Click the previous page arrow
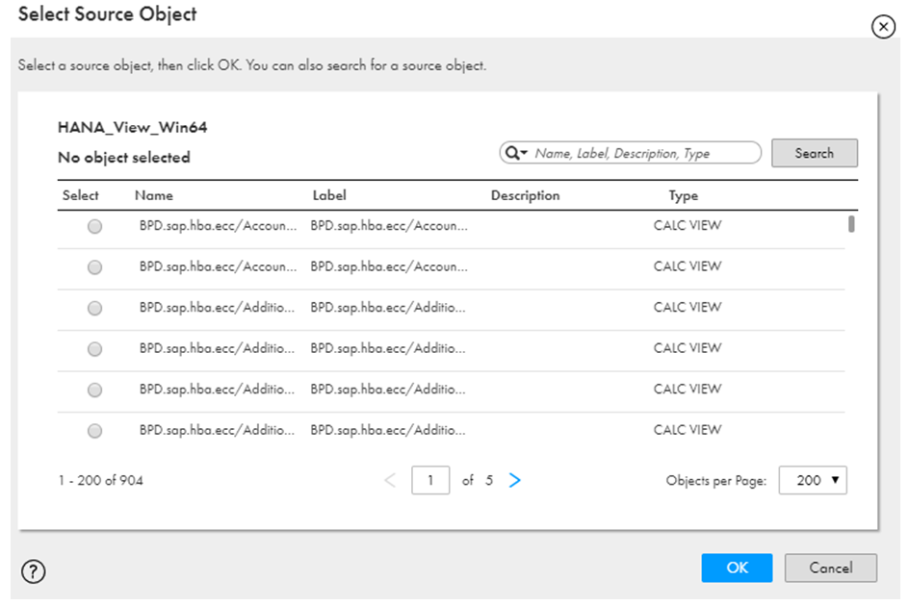Image resolution: width=909 pixels, height=606 pixels. click(390, 480)
